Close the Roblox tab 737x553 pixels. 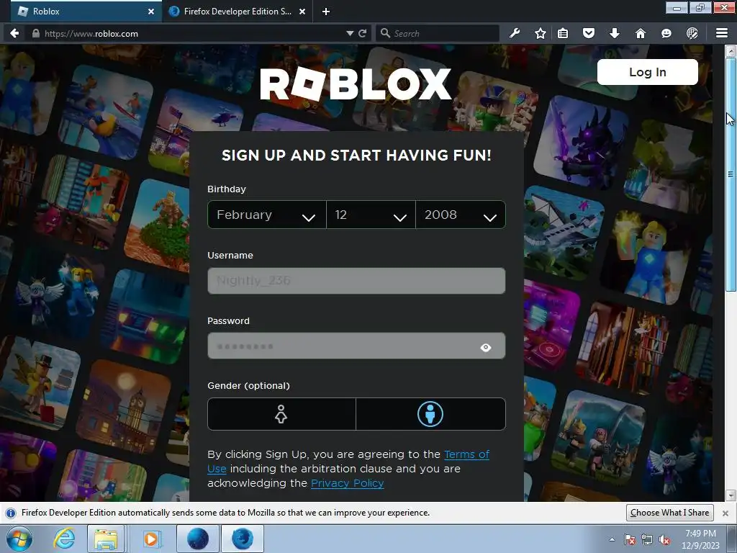tap(151, 12)
